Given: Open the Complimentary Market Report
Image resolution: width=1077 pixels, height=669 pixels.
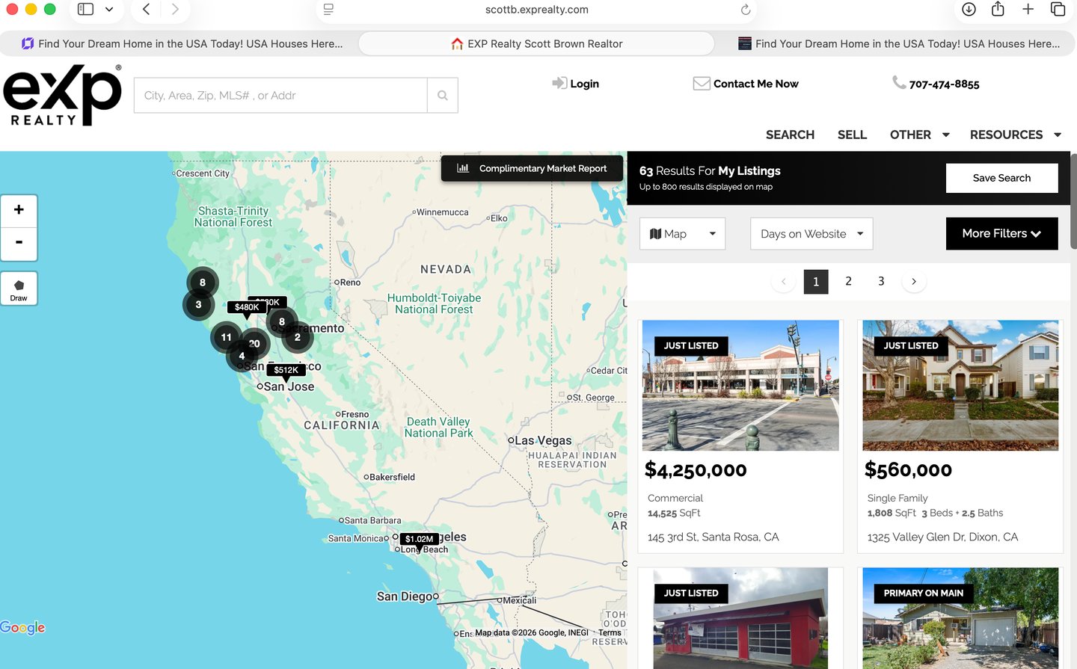Looking at the screenshot, I should click(x=533, y=168).
